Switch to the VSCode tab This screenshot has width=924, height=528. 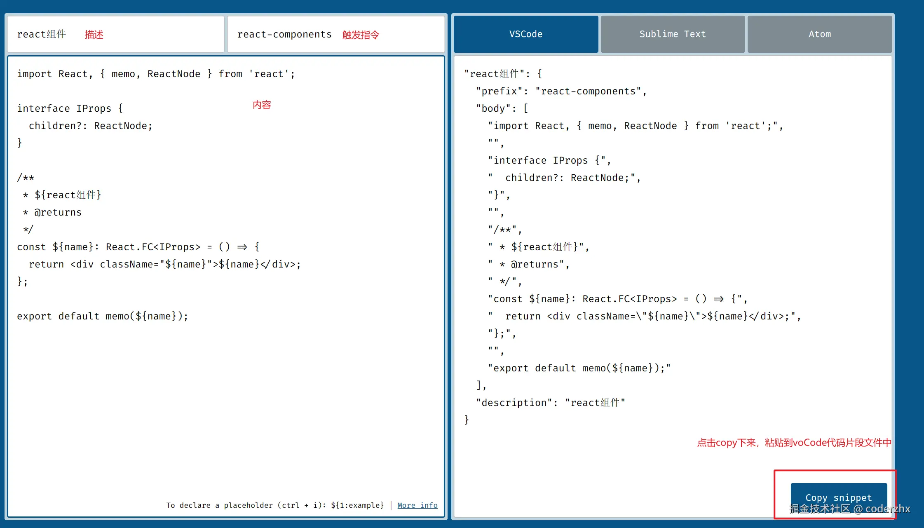[525, 34]
